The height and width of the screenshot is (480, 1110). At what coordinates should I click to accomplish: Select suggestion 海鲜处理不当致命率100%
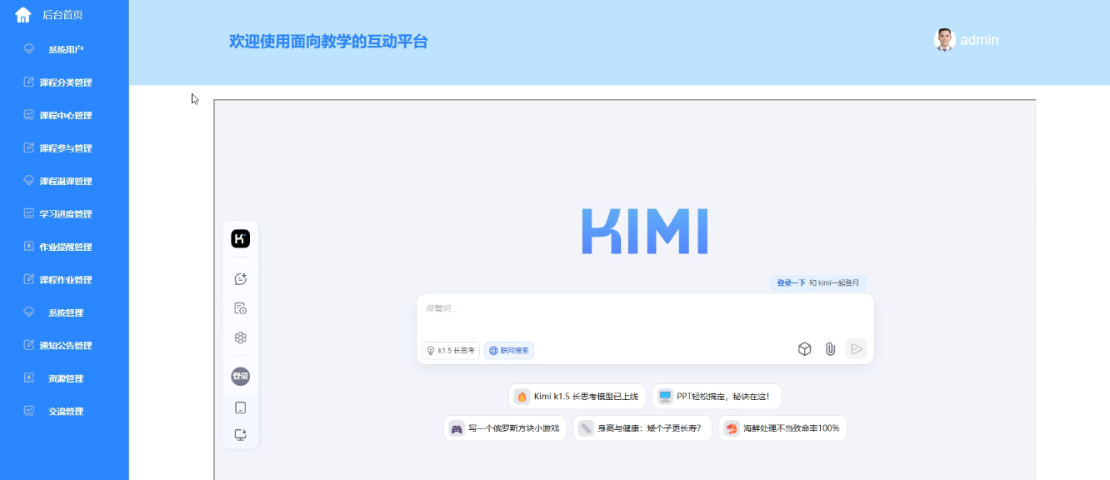(782, 428)
